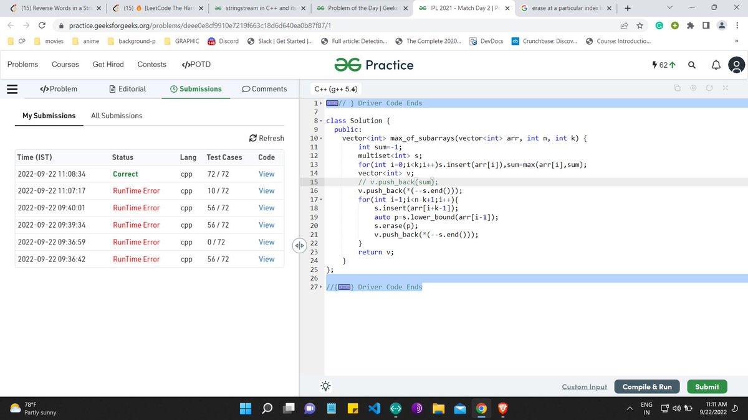Open the Comments tab
Image resolution: width=748 pixels, height=420 pixels.
[x=264, y=89]
